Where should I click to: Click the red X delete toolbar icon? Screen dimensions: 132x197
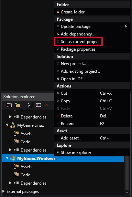coord(47,105)
